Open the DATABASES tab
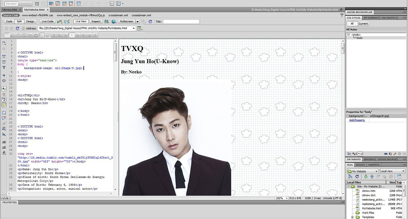Screen dimensions: 408x219 [x=354, y=159]
